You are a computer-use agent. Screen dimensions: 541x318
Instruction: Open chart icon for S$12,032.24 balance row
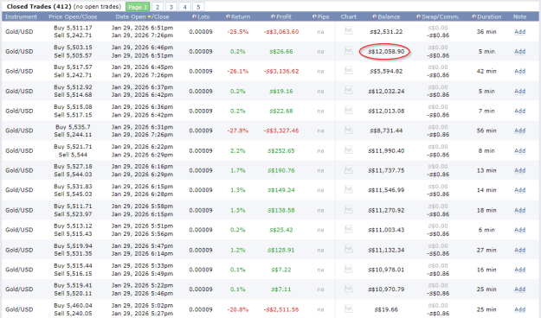point(349,91)
